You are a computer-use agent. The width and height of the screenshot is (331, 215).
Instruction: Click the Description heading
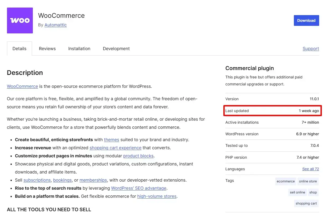click(x=25, y=73)
